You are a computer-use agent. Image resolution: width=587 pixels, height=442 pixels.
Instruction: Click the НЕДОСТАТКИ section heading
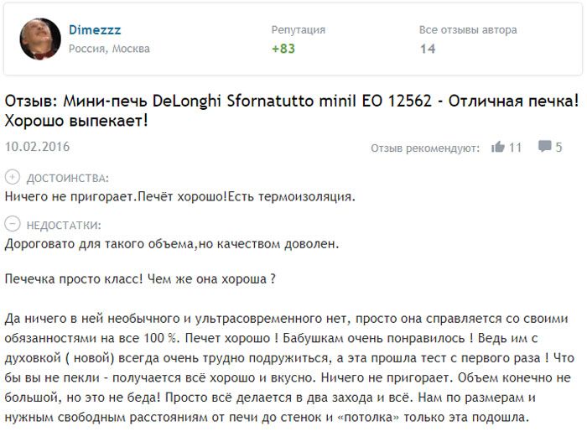(64, 226)
